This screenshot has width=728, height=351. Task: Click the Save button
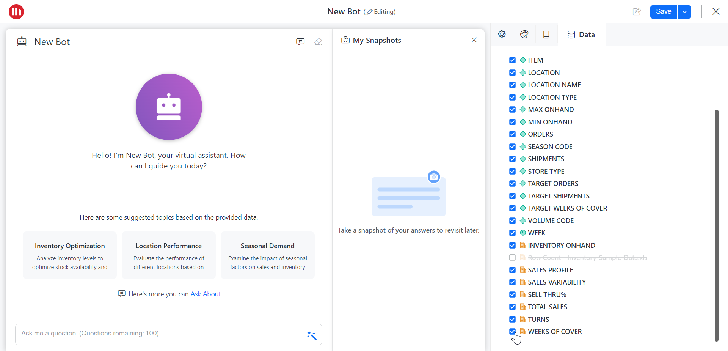(663, 12)
